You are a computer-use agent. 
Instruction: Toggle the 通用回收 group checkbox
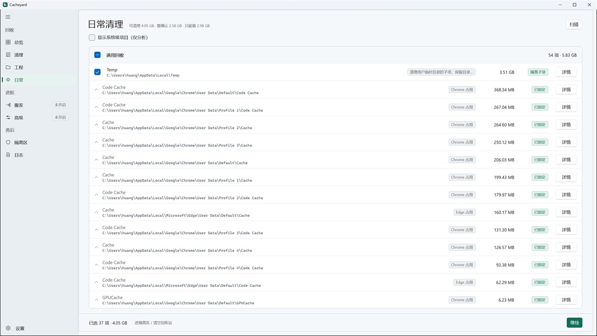coord(97,55)
